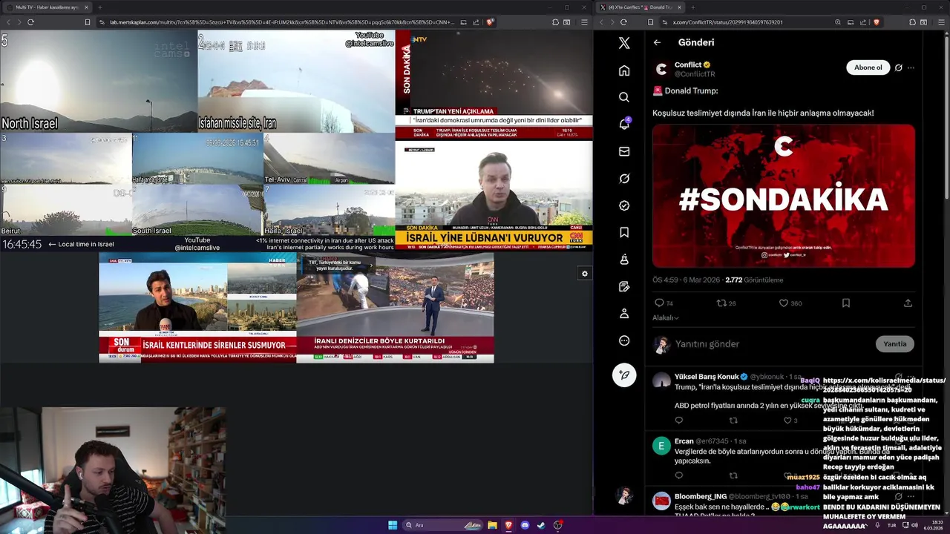Switch to the Multi TV browser tab

(x=47, y=7)
